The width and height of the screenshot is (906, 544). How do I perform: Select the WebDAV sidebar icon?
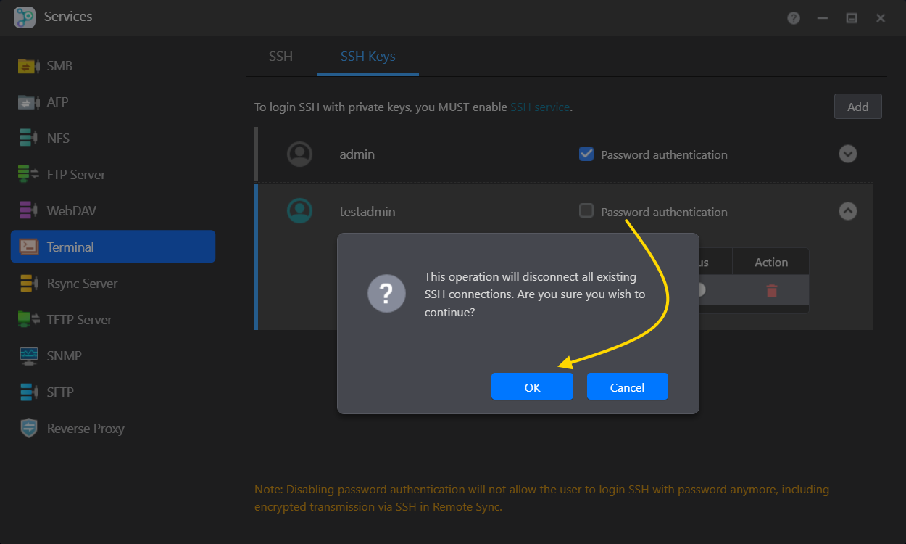(28, 211)
